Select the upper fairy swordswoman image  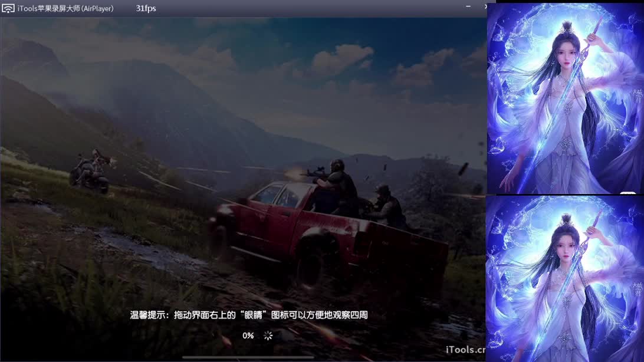coord(566,98)
